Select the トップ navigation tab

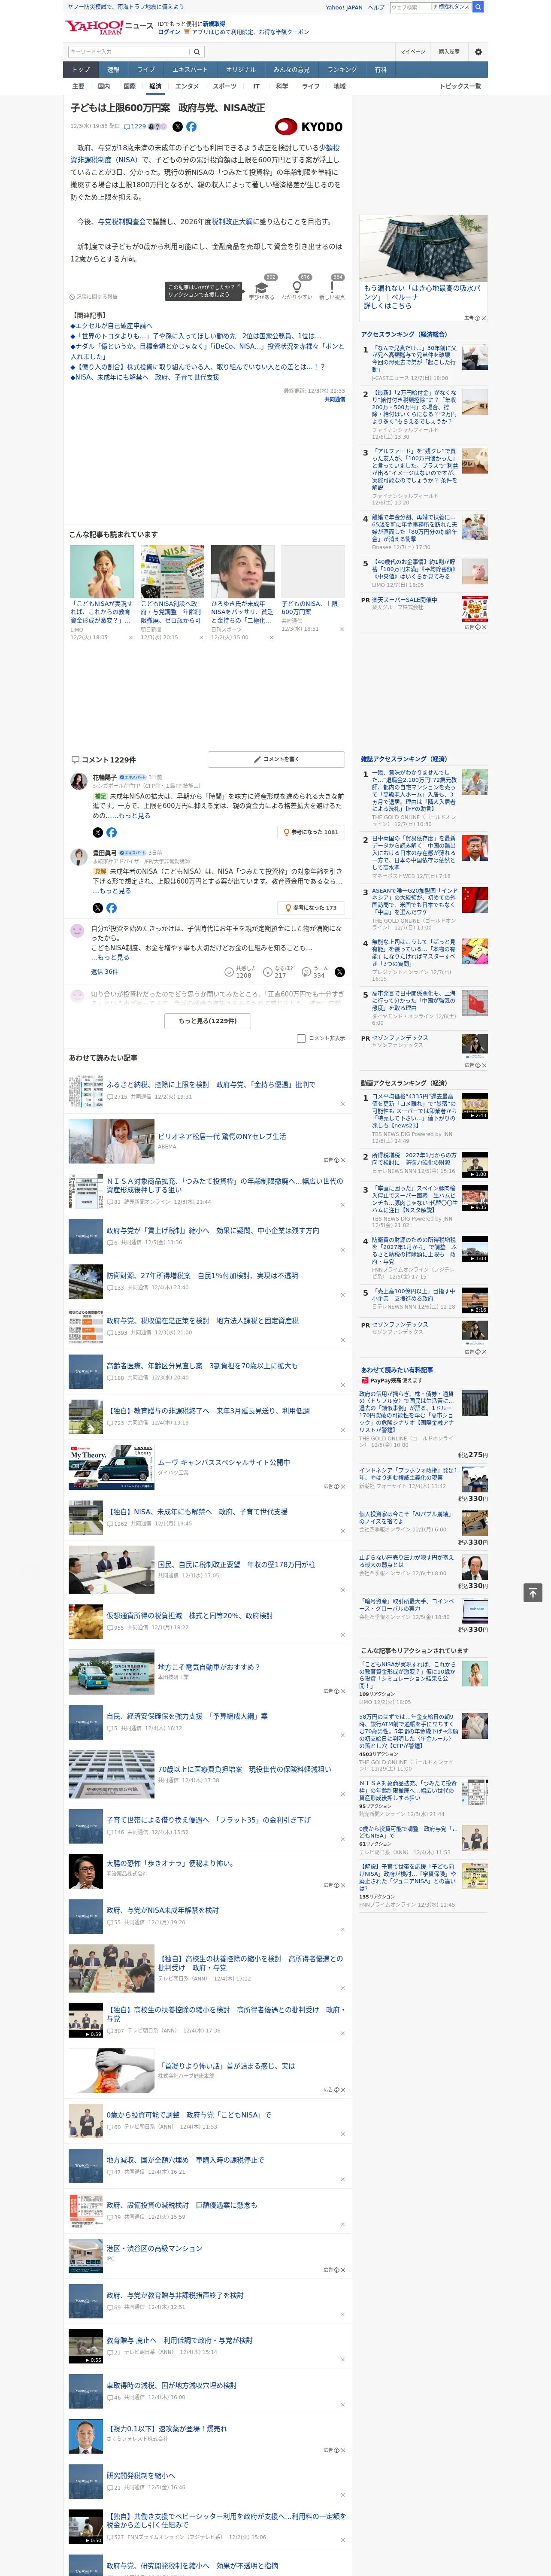(81, 70)
